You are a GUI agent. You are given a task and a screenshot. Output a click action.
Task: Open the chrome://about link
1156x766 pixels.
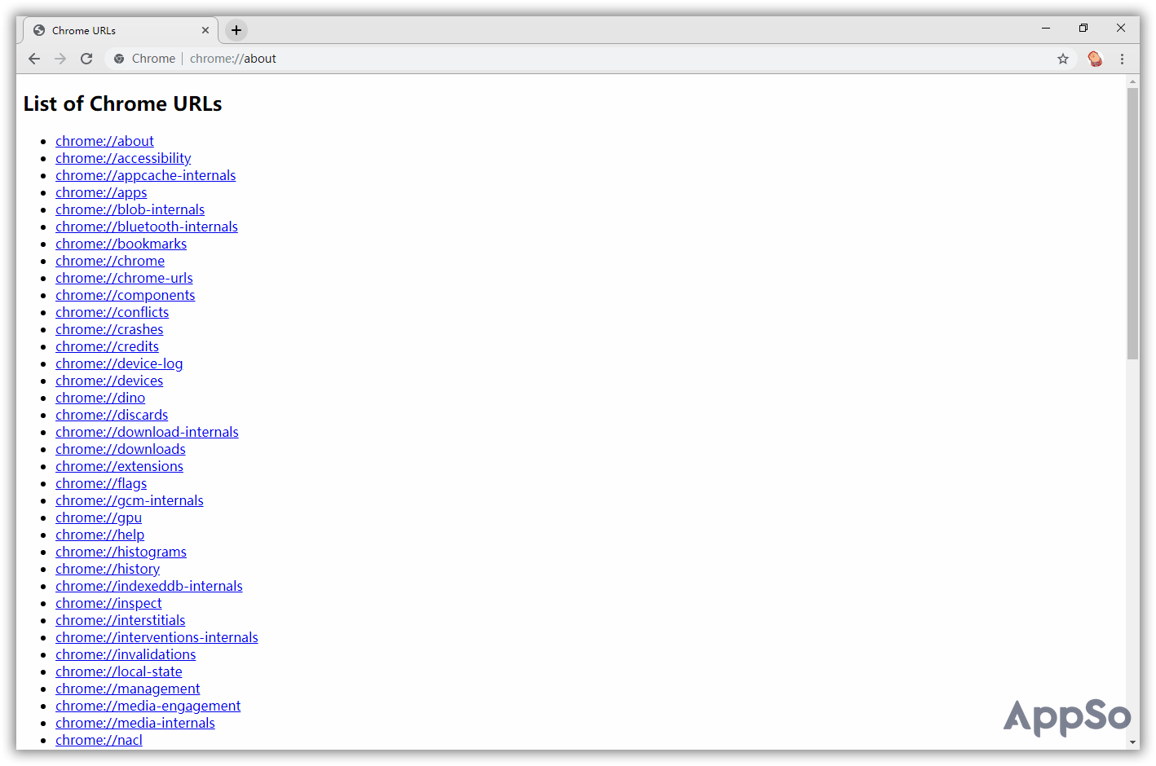104,141
